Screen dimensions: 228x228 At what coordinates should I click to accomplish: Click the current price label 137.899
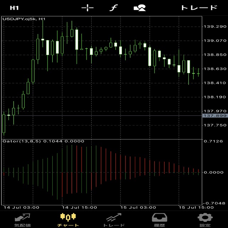tap(215, 115)
